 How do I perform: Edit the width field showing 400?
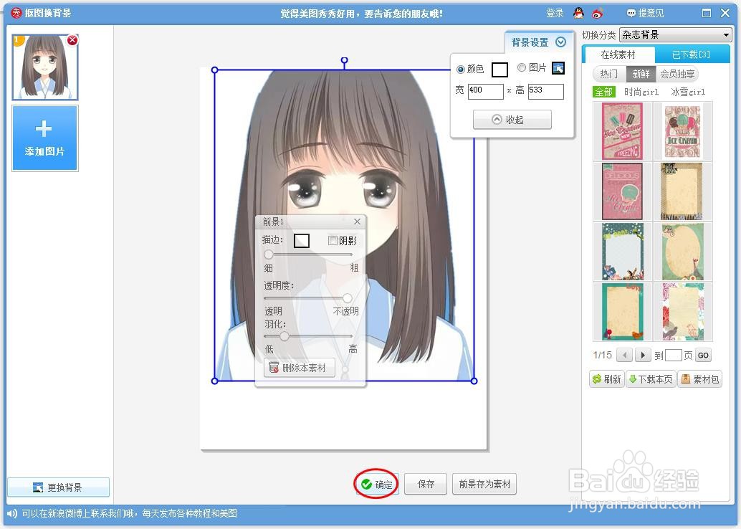click(x=485, y=91)
